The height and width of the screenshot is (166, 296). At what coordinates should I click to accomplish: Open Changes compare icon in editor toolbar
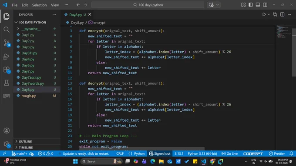tap(275, 14)
